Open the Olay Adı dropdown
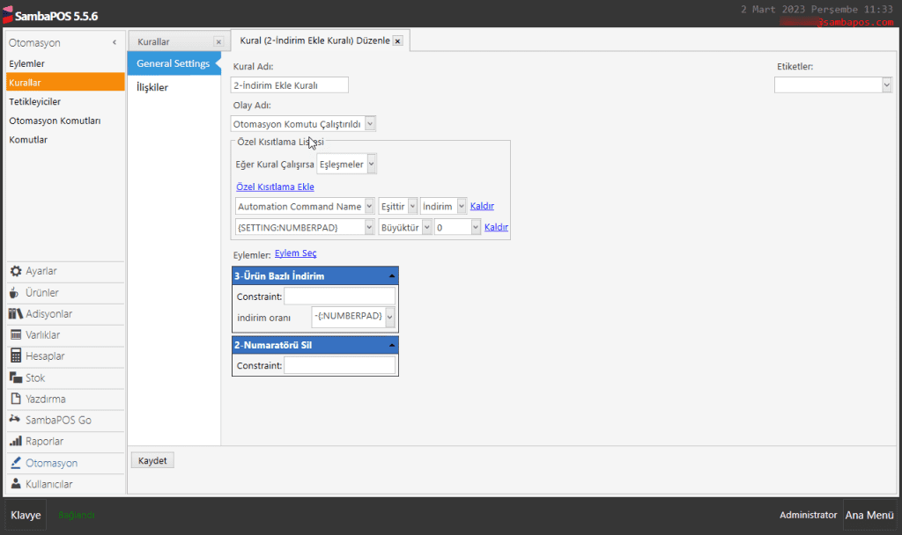This screenshot has width=902, height=535. (x=369, y=124)
